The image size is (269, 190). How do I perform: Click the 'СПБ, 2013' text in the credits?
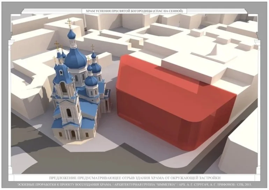[243, 185]
